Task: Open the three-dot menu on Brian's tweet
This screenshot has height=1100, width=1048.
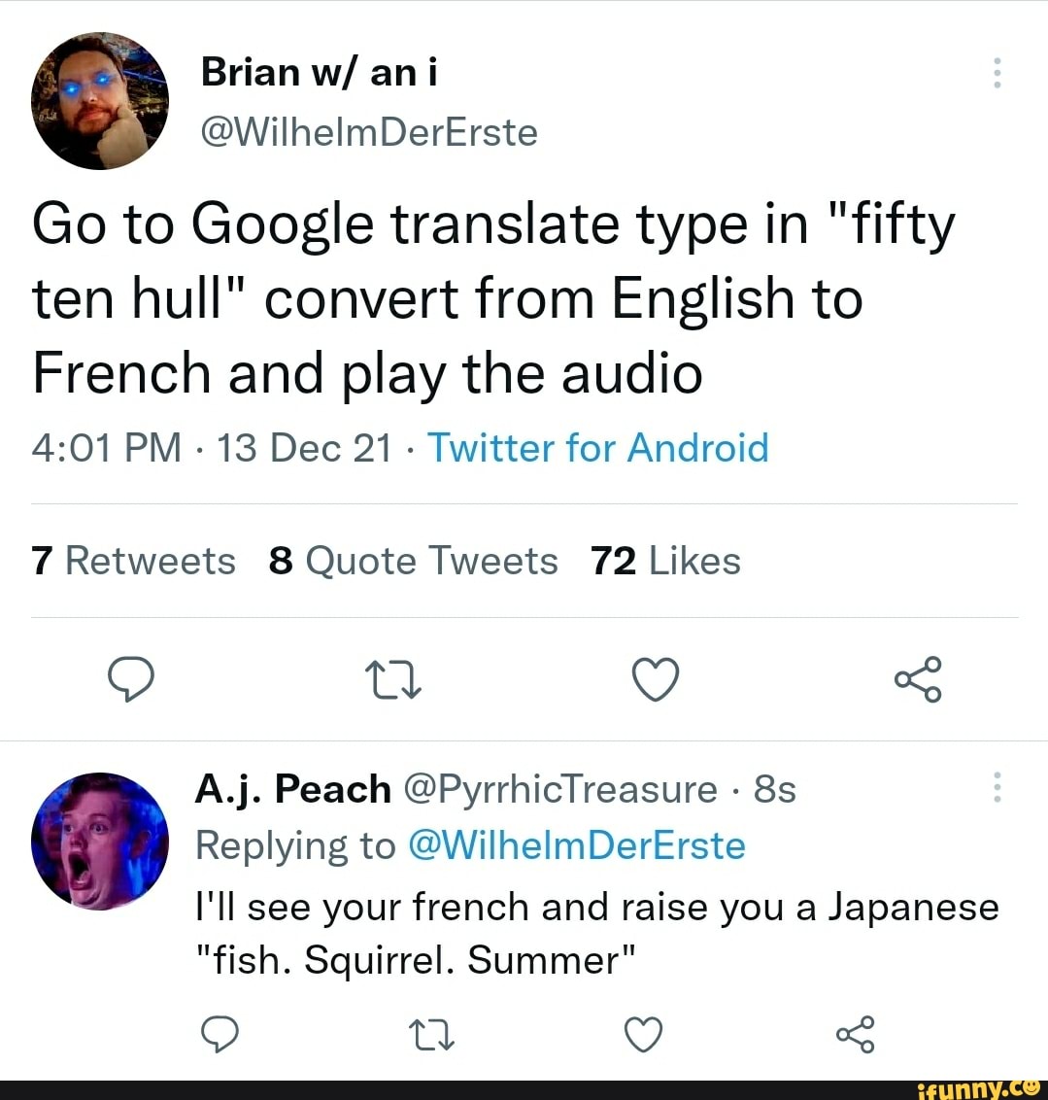Action: click(997, 73)
